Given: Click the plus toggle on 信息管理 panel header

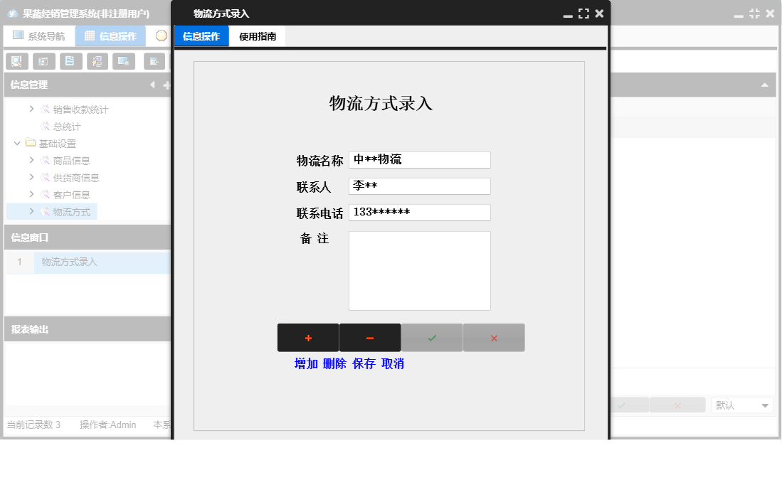Looking at the screenshot, I should point(165,85).
